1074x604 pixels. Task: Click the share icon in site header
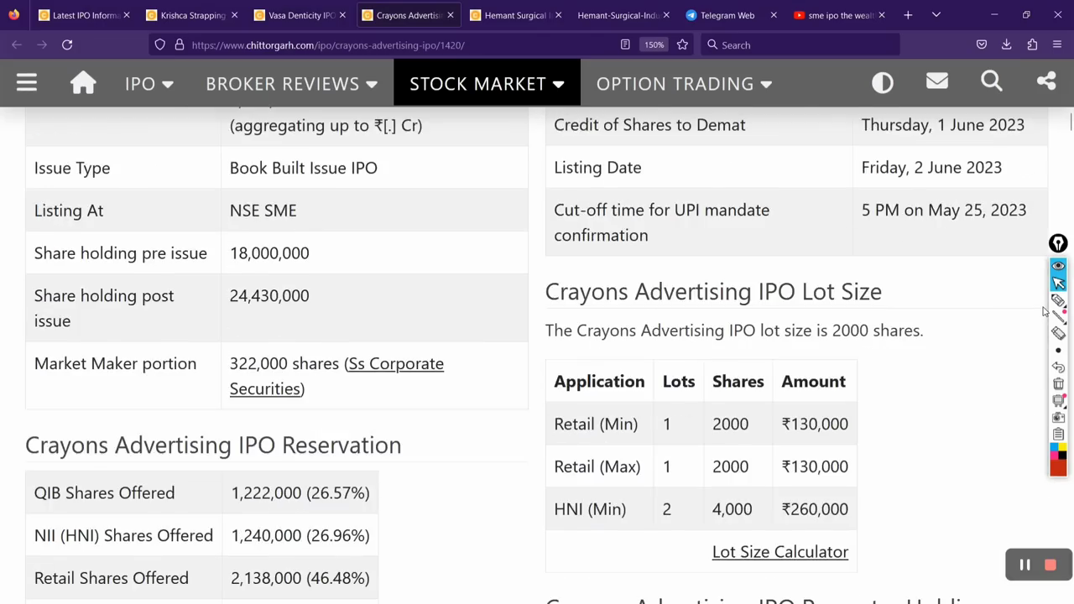point(1046,81)
